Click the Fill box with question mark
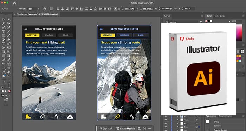Image resolution: width=246 pixels, height=131 pixels. coord(4,82)
